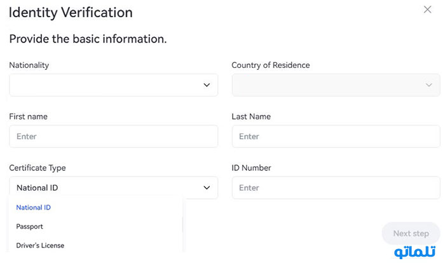This screenshot has width=445, height=263.
Task: Close the Identity Verification dialog
Action: click(x=427, y=10)
